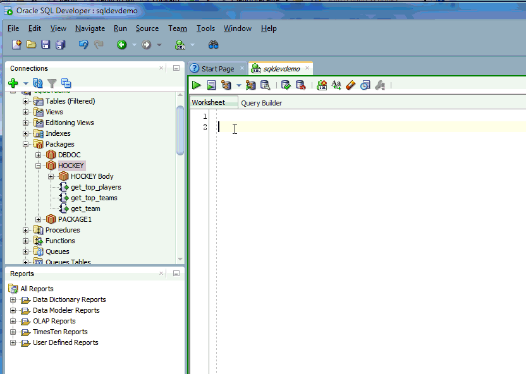This screenshot has height=374, width=526.
Task: Click the New file toolbar icon
Action: click(x=16, y=45)
